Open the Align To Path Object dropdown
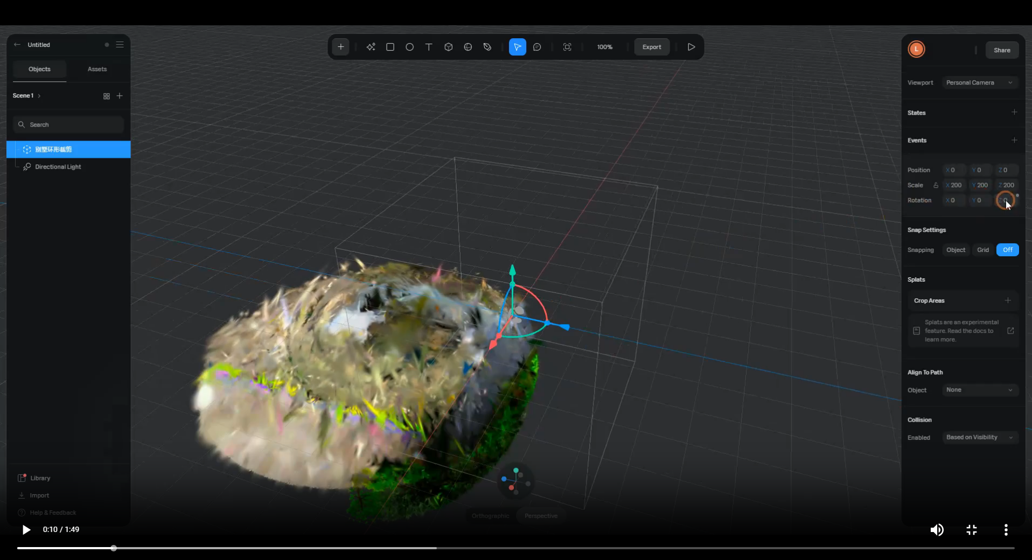 [980, 390]
